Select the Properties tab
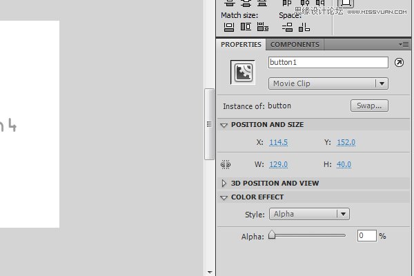The image size is (414, 276). click(241, 45)
